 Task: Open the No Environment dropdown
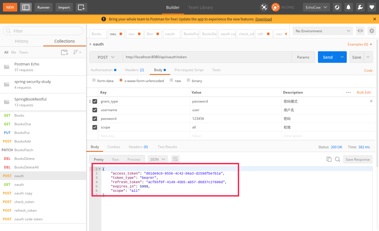pos(323,31)
